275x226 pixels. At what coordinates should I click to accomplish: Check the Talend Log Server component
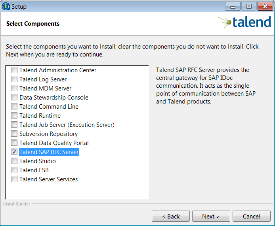tap(14, 79)
